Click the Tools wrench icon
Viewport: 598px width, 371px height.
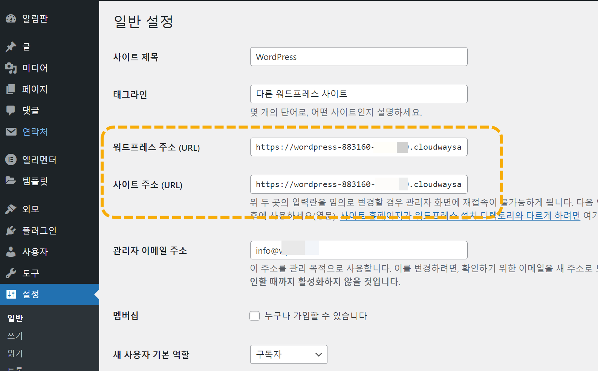point(11,273)
